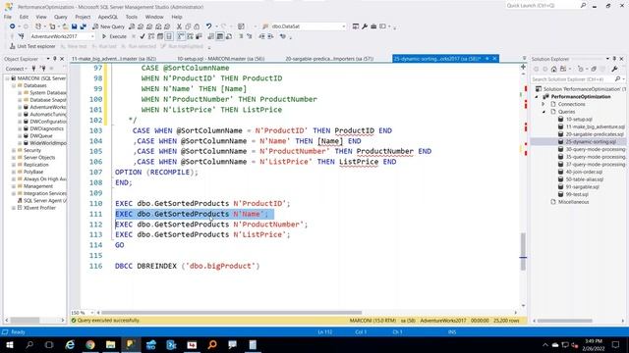Click the navigate Back icon in the toolbar
The width and height of the screenshot is (629, 353).
click(x=13, y=26)
